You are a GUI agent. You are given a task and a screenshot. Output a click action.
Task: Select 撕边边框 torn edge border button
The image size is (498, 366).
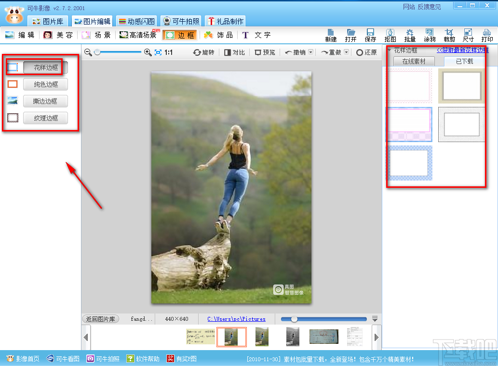(46, 101)
